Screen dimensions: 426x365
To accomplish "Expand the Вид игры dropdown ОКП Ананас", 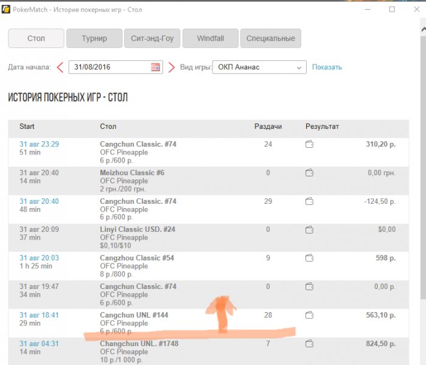I will (x=259, y=67).
